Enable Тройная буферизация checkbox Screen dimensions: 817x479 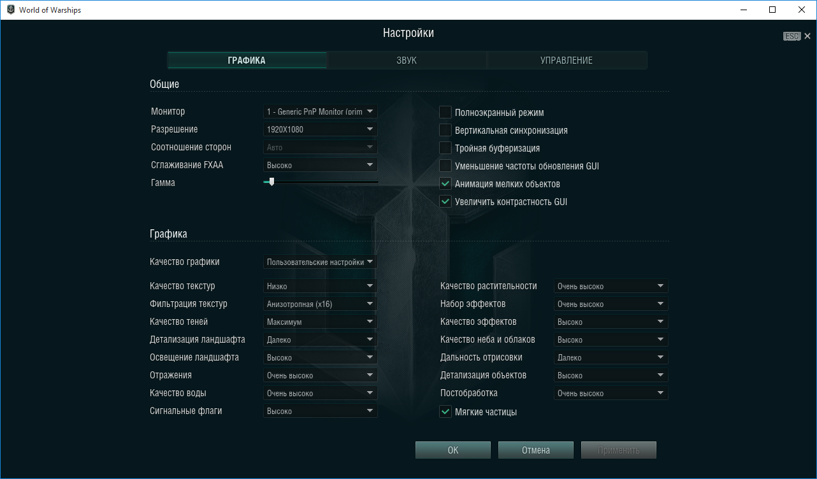(445, 148)
